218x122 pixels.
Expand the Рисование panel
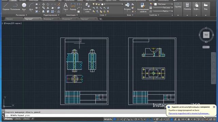(x=21, y=15)
